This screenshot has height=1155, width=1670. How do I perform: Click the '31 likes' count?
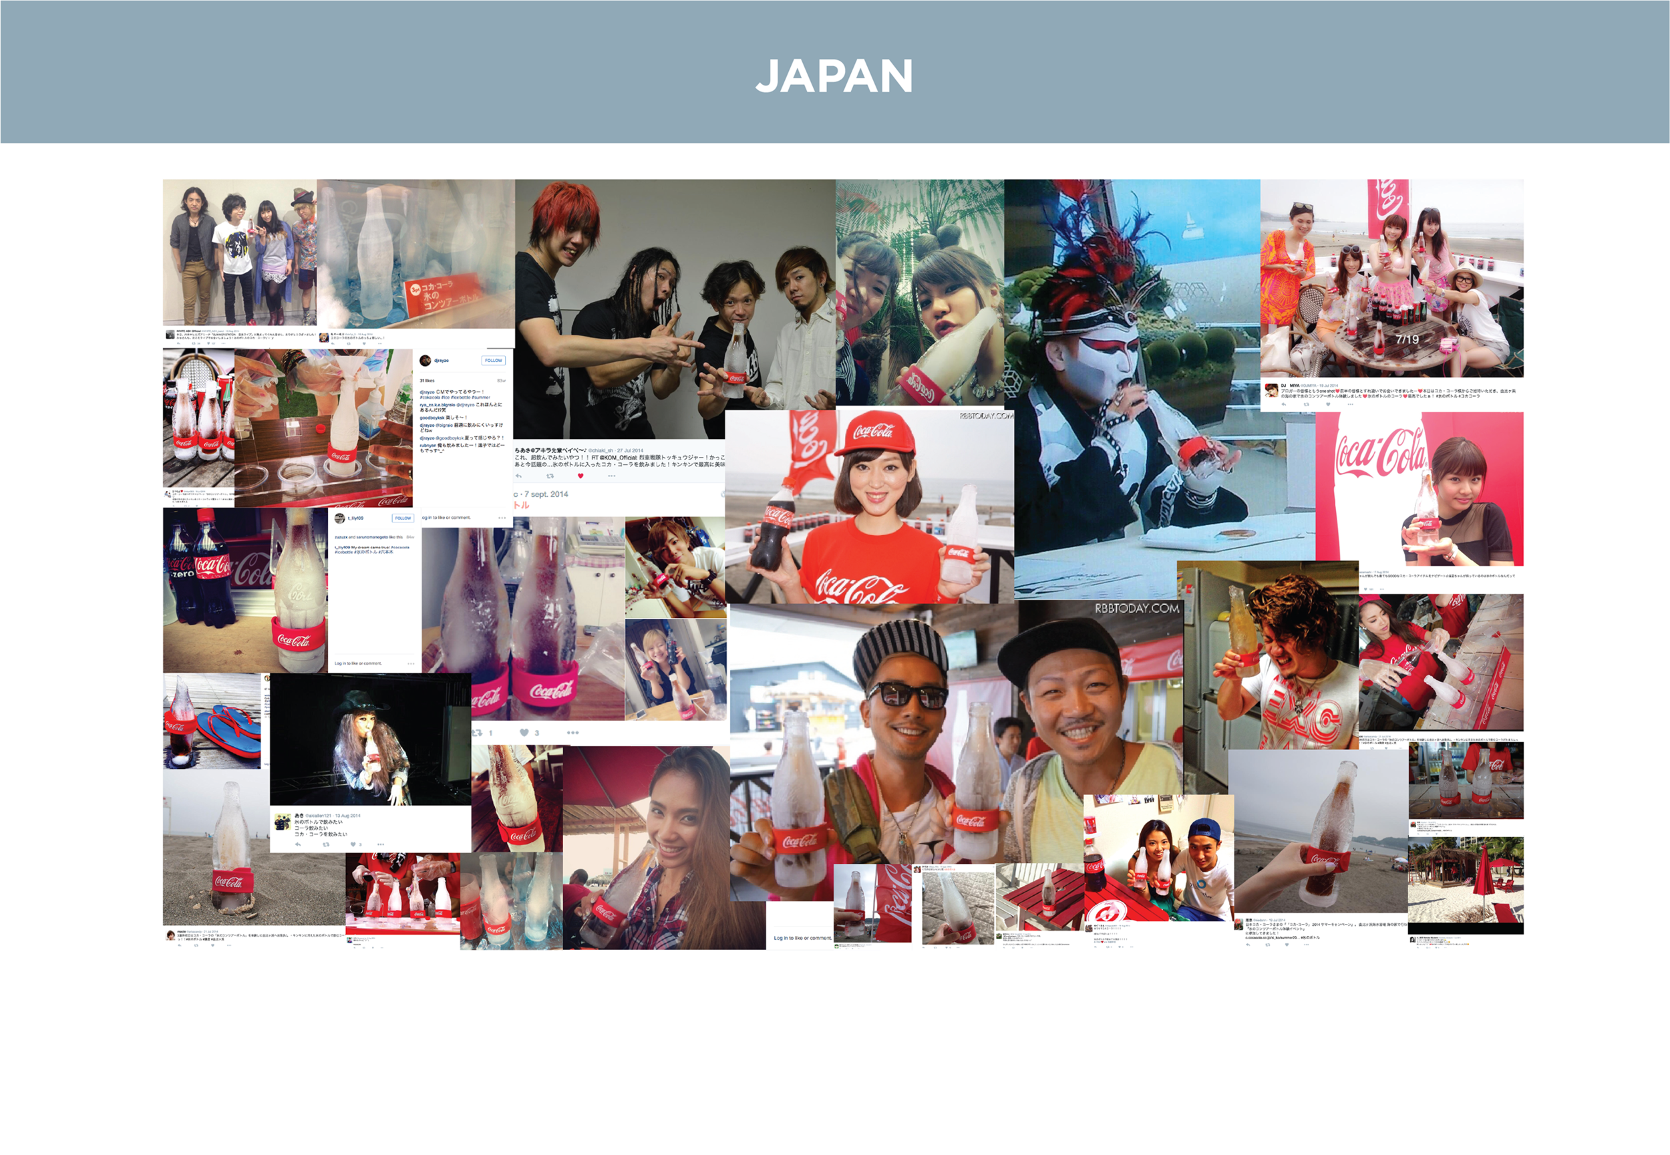click(427, 381)
